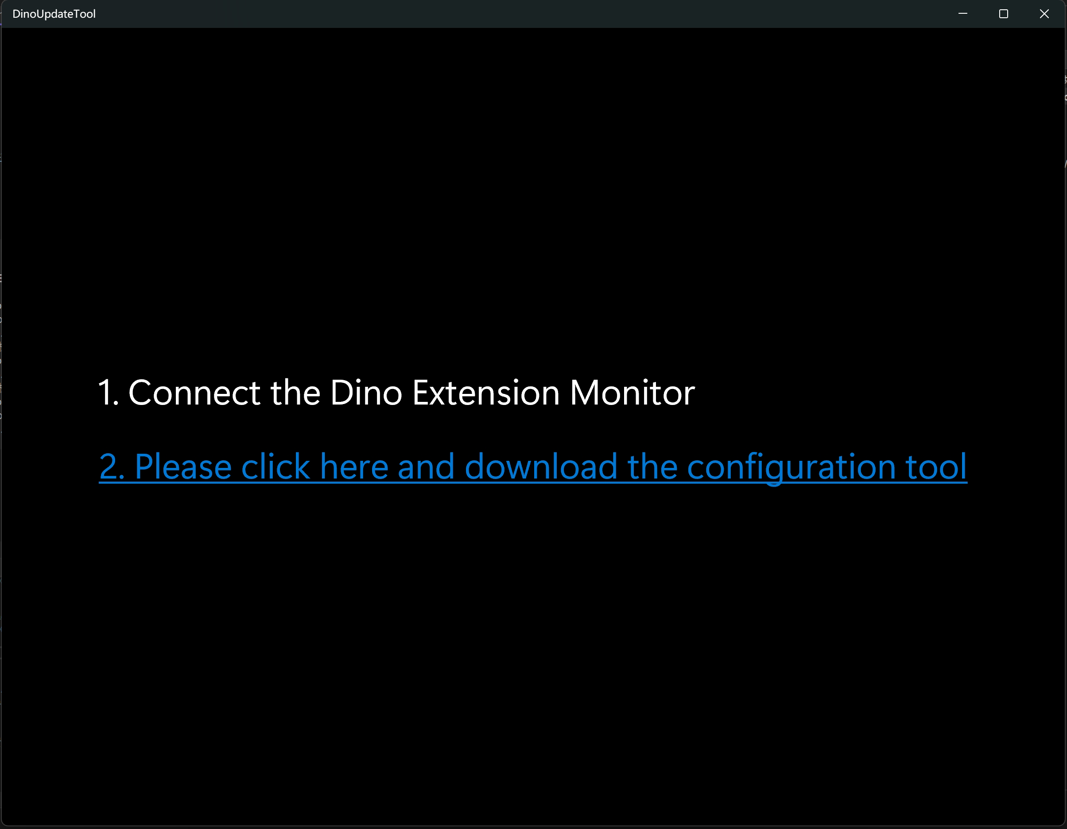This screenshot has width=1067, height=829.
Task: Click the number 2 starting the blue link
Action: coord(109,467)
